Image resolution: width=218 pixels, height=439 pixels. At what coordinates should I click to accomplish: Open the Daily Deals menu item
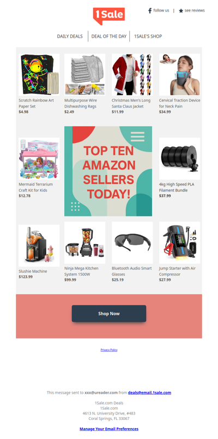click(x=70, y=37)
